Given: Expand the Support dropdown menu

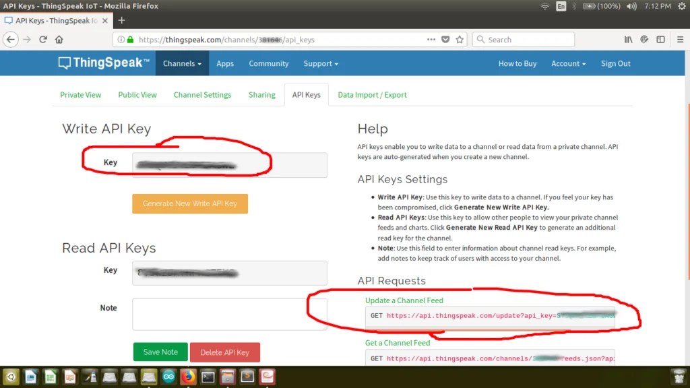Looking at the screenshot, I should tap(321, 63).
